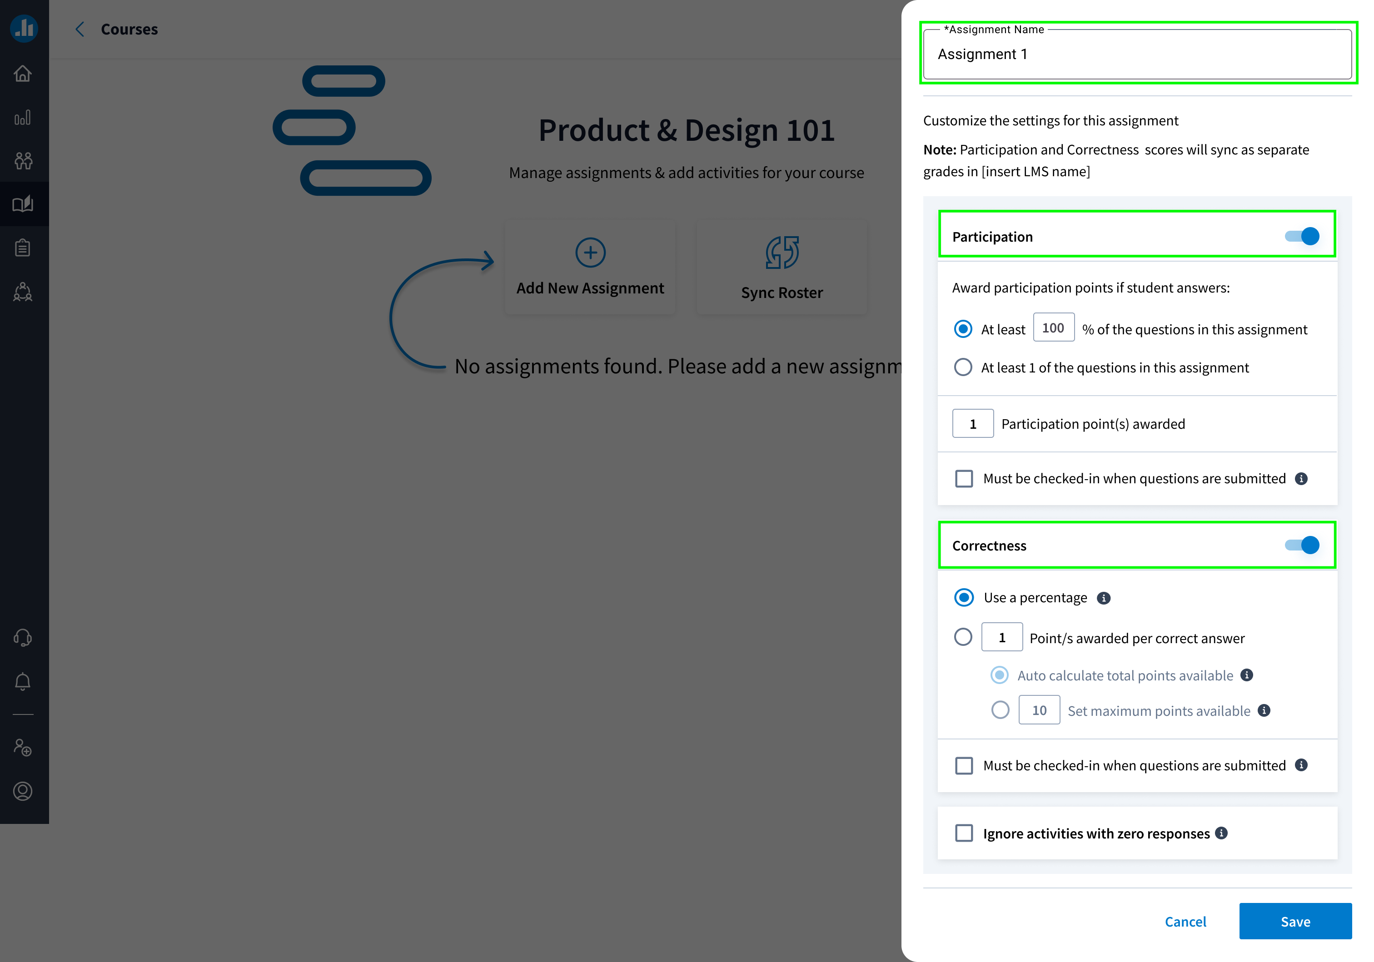Click the Sync Roster icon panel
This screenshot has height=962, width=1374.
tap(782, 267)
